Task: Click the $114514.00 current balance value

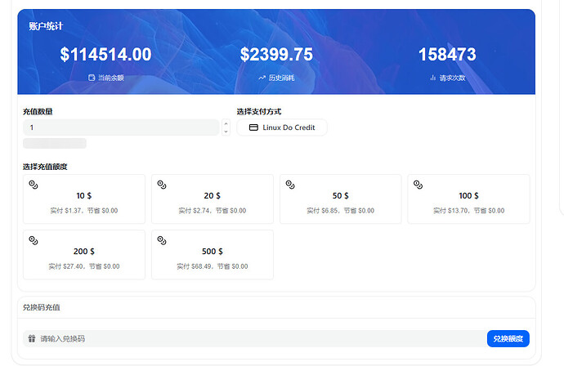Action: click(x=105, y=54)
